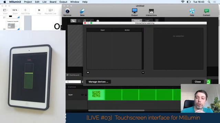
Task: Select the transform arrow tool
Action: coord(73,21)
